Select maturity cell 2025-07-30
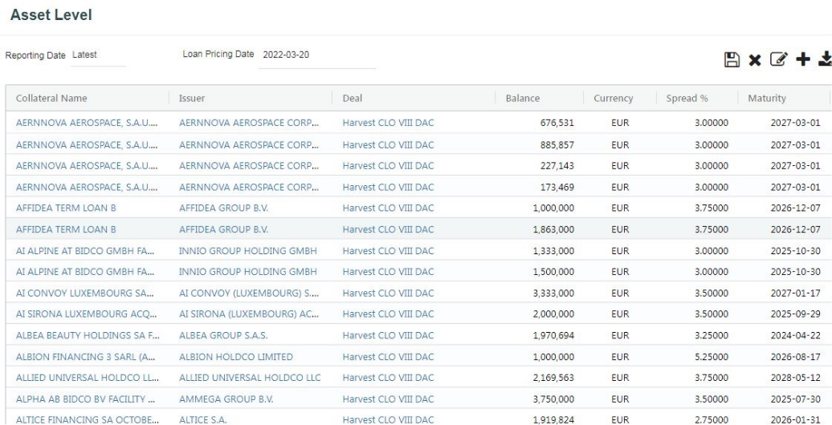 click(795, 399)
